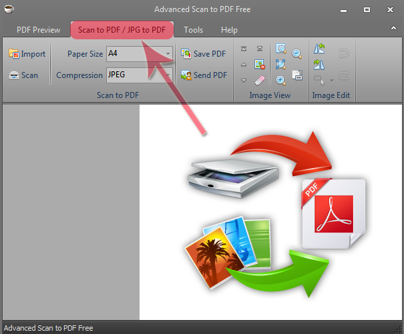
Task: Open the Compression combo box
Action: click(x=140, y=75)
